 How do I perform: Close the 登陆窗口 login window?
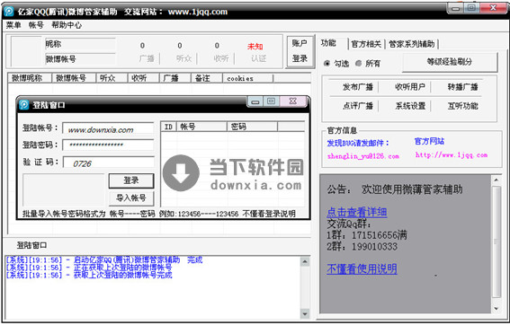pyautogui.click(x=292, y=101)
